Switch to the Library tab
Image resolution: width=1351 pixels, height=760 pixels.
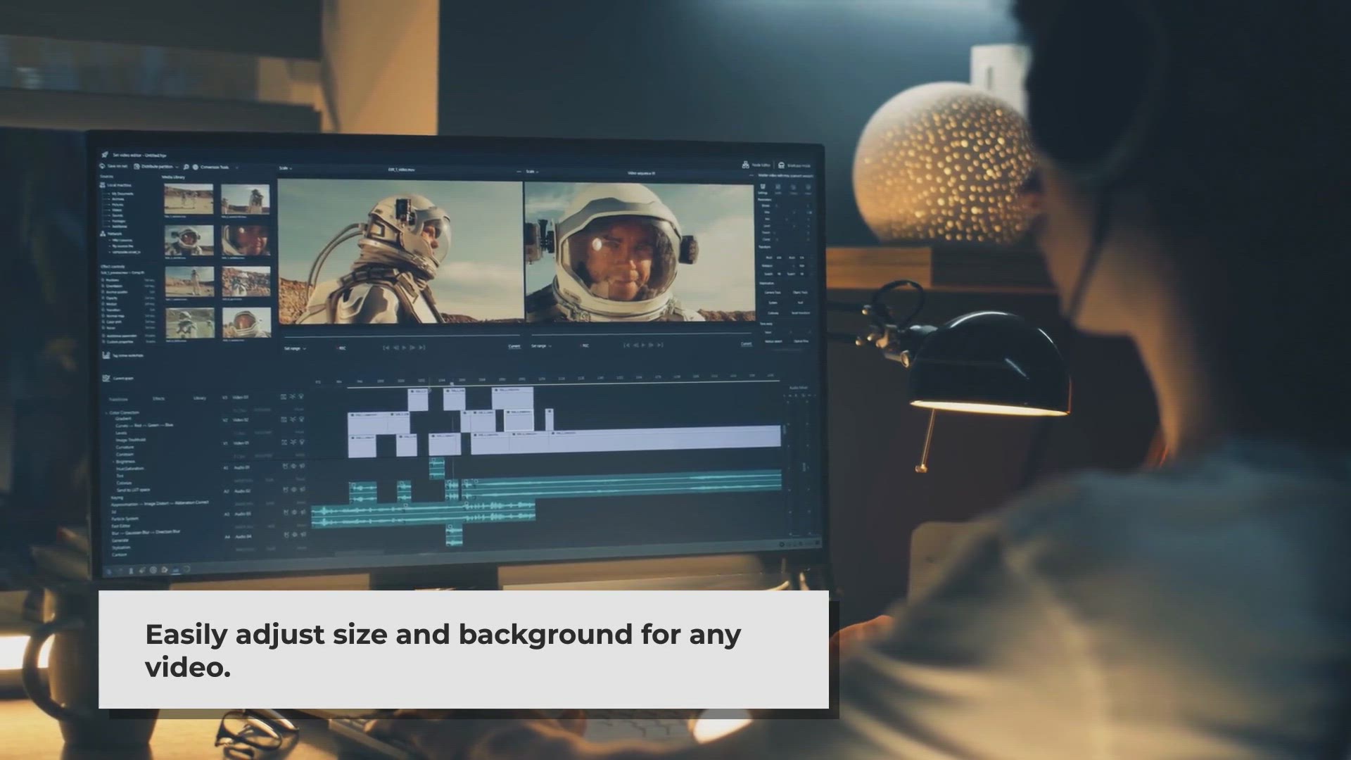[200, 398]
